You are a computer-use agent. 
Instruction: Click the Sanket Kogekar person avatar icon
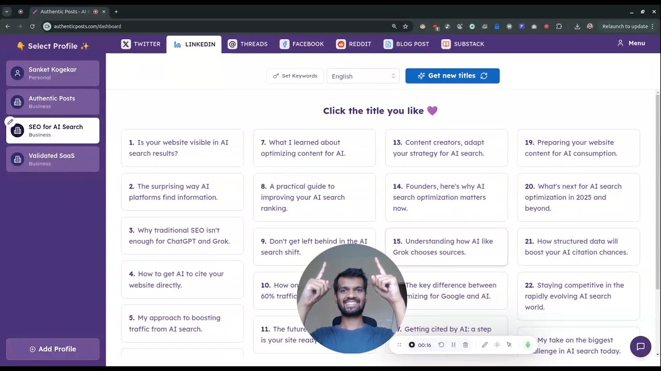coord(18,73)
